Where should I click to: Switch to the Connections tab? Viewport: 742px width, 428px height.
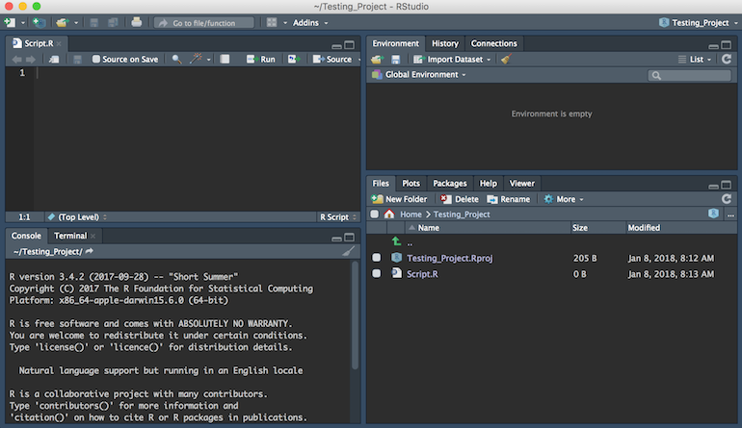tap(493, 43)
